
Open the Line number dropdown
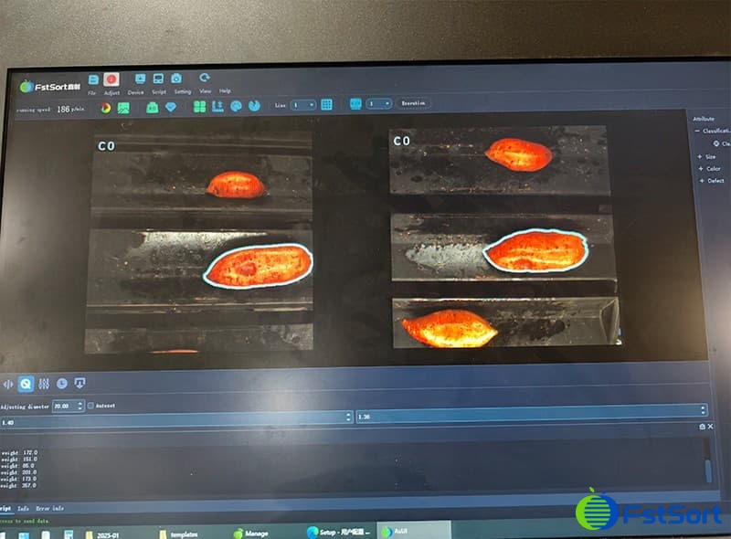[304, 105]
